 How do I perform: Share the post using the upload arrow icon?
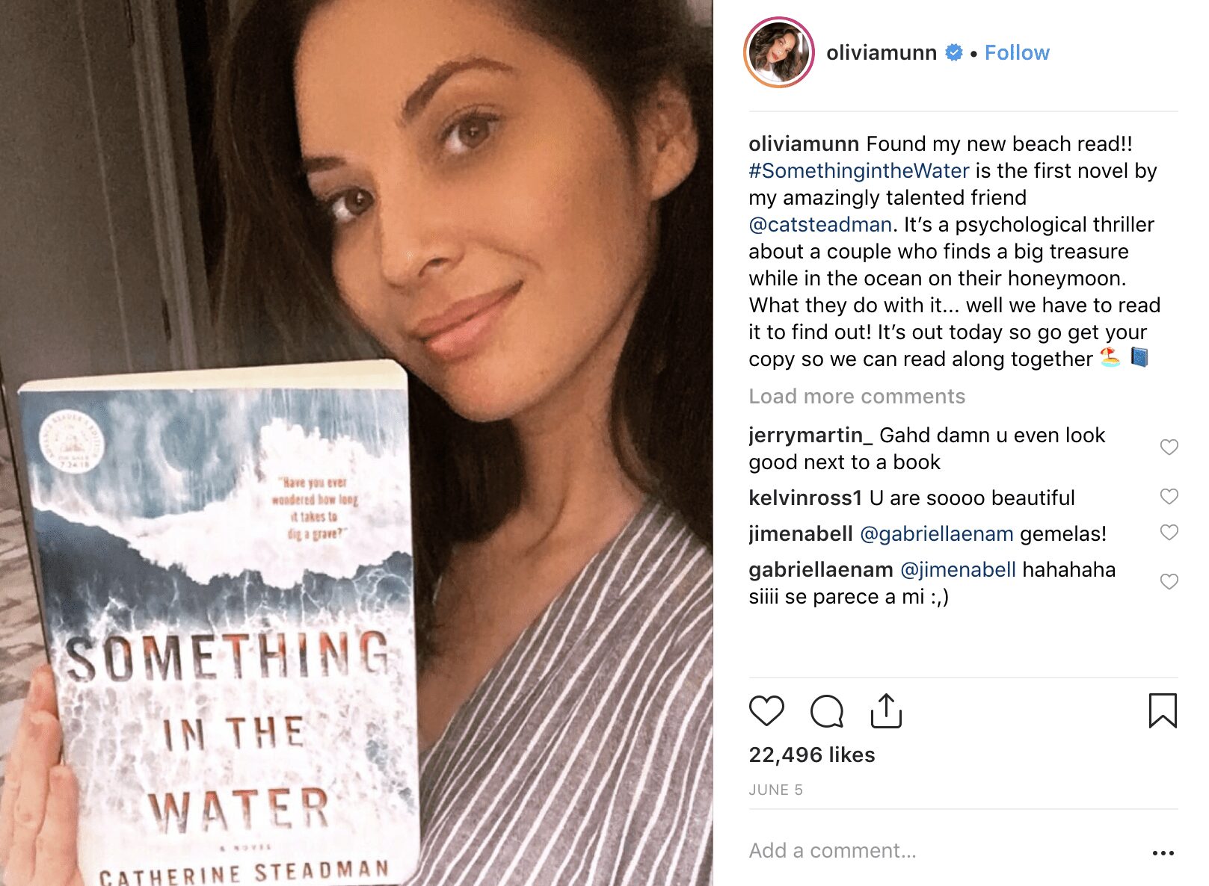pyautogui.click(x=886, y=710)
